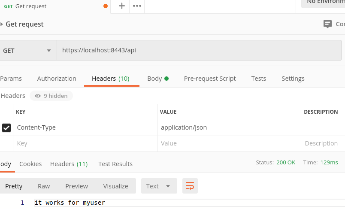Open the Text format dropdown
Image resolution: width=345 pixels, height=209 pixels.
(x=159, y=186)
